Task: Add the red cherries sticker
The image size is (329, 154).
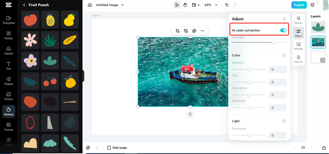Action: (50, 81)
